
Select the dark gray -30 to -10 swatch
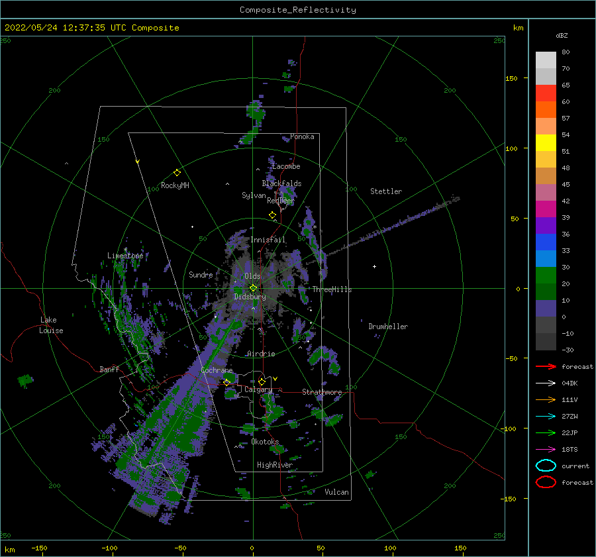(x=546, y=342)
